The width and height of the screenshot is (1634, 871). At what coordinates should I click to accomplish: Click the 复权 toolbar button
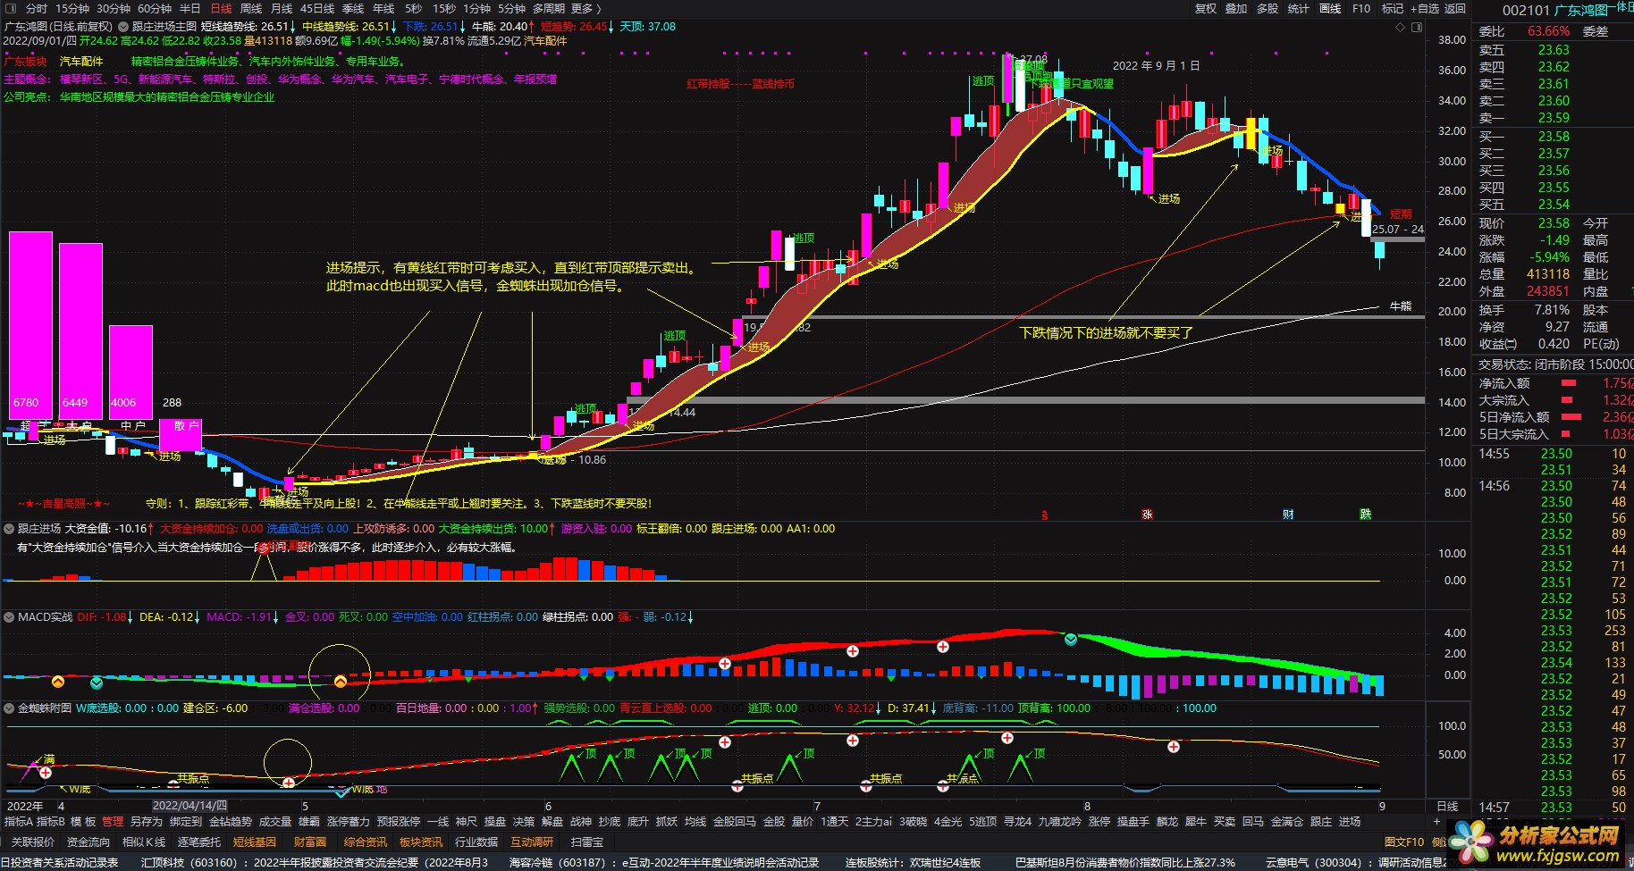tap(1206, 8)
